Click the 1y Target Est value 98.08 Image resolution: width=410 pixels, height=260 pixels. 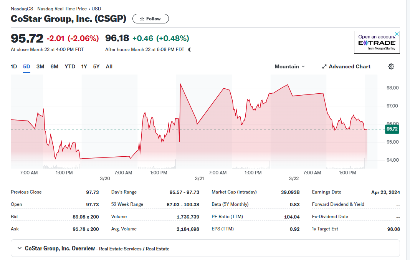(x=393, y=229)
